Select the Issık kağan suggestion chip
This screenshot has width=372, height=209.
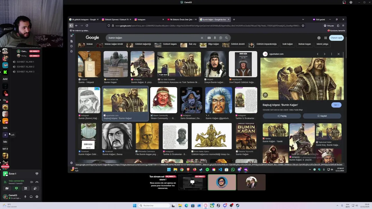[287, 44]
